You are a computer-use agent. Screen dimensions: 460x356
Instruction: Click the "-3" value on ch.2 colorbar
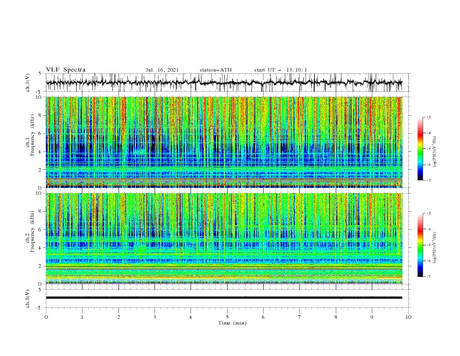[x=428, y=213]
